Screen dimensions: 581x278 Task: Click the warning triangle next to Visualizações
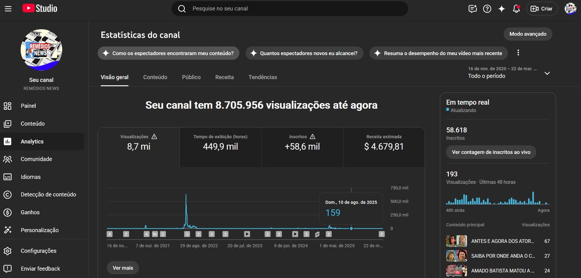pyautogui.click(x=154, y=136)
